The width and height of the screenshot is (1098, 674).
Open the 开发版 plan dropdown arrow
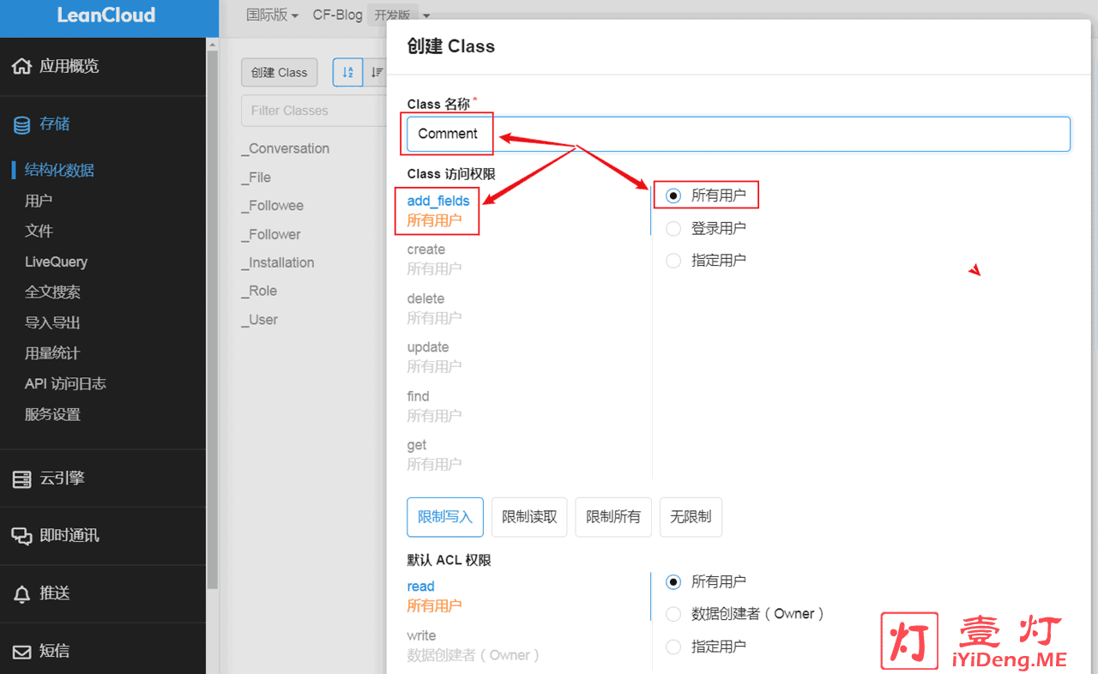tap(426, 15)
